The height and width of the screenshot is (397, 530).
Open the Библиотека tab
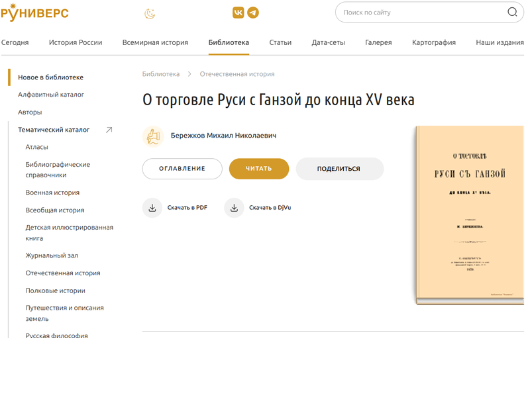point(229,42)
